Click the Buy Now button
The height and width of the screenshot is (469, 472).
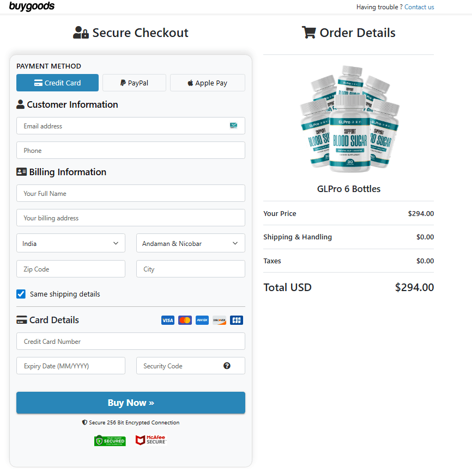tap(131, 403)
